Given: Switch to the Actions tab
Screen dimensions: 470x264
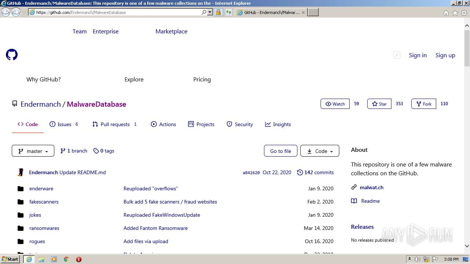Looking at the screenshot, I should (x=163, y=124).
